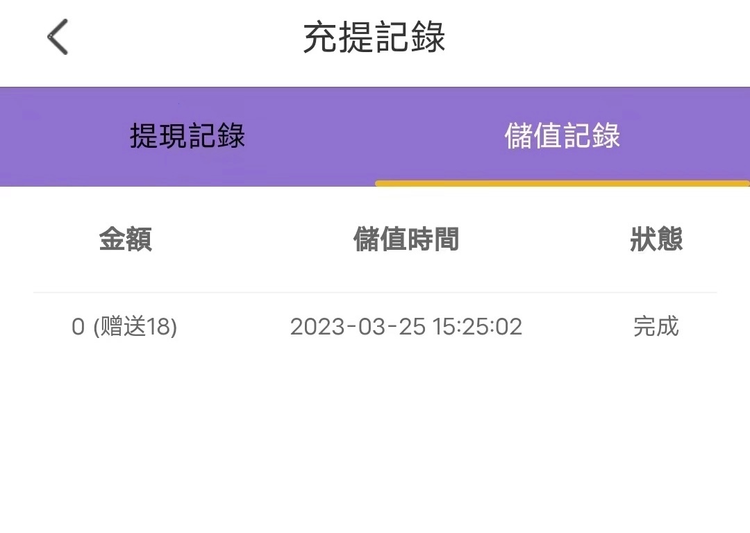The height and width of the screenshot is (533, 750).
Task: Tap the 赠送18 bonus text
Action: (x=135, y=326)
